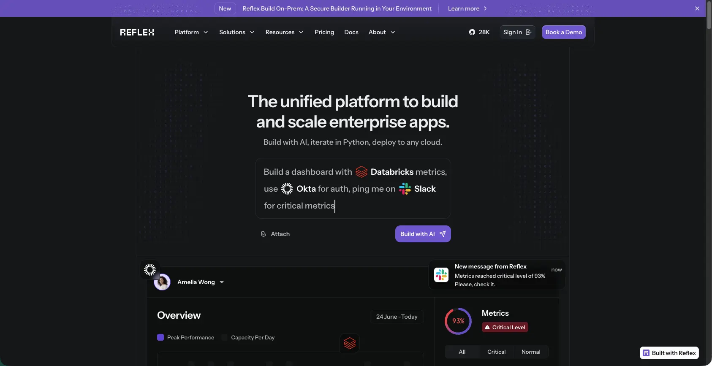
Task: Select the Critical metrics filter
Action: coord(496,352)
